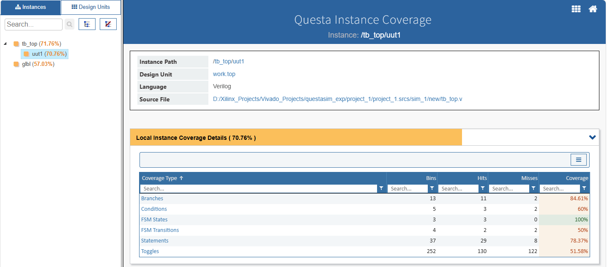Go to home via the house icon
Image resolution: width=607 pixels, height=267 pixels.
click(593, 9)
